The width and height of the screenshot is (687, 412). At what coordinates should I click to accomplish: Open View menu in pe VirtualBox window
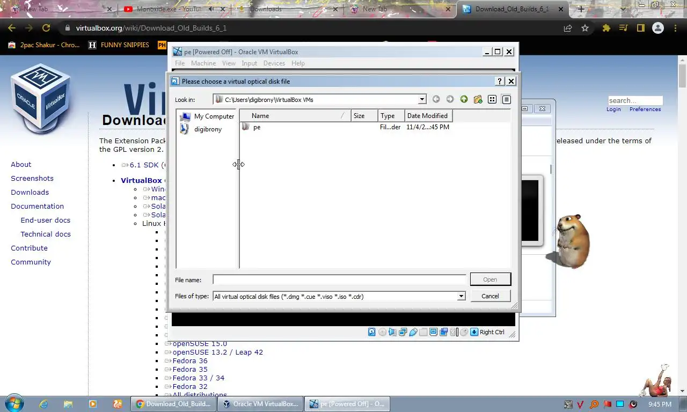(x=229, y=63)
